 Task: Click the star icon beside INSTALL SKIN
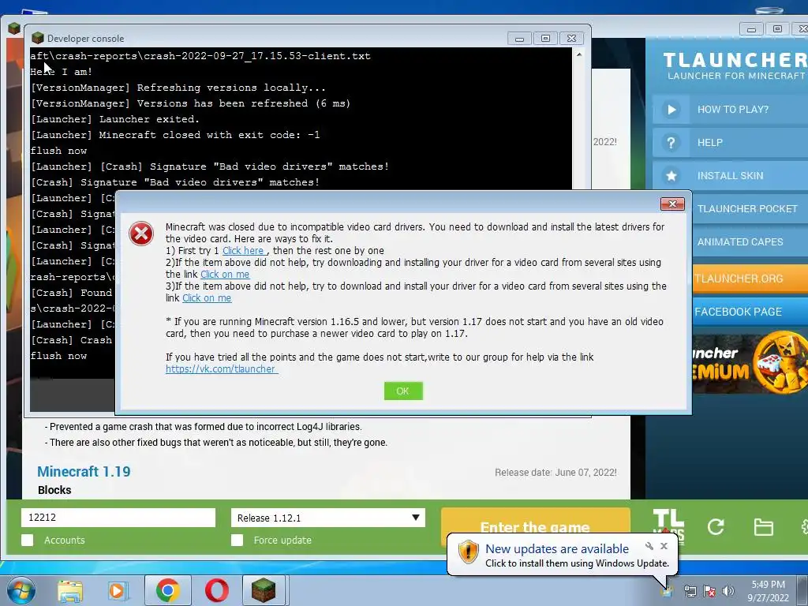coord(671,176)
